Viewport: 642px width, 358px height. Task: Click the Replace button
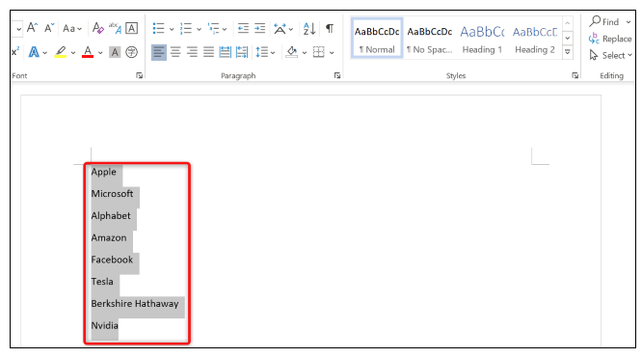tap(610, 39)
